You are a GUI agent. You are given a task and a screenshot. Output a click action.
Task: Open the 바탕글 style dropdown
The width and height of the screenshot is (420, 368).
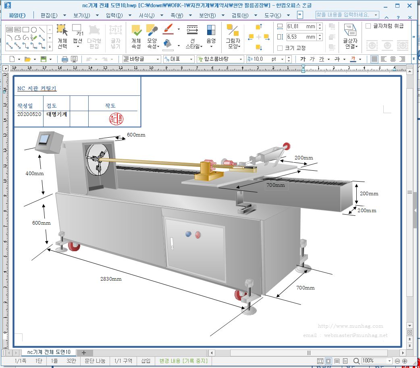(x=158, y=59)
